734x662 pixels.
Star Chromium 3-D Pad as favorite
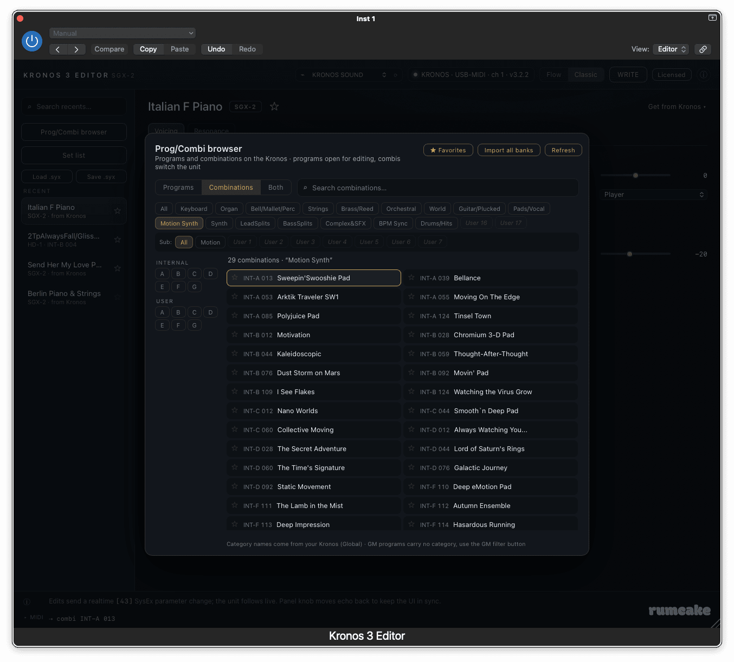(x=411, y=335)
